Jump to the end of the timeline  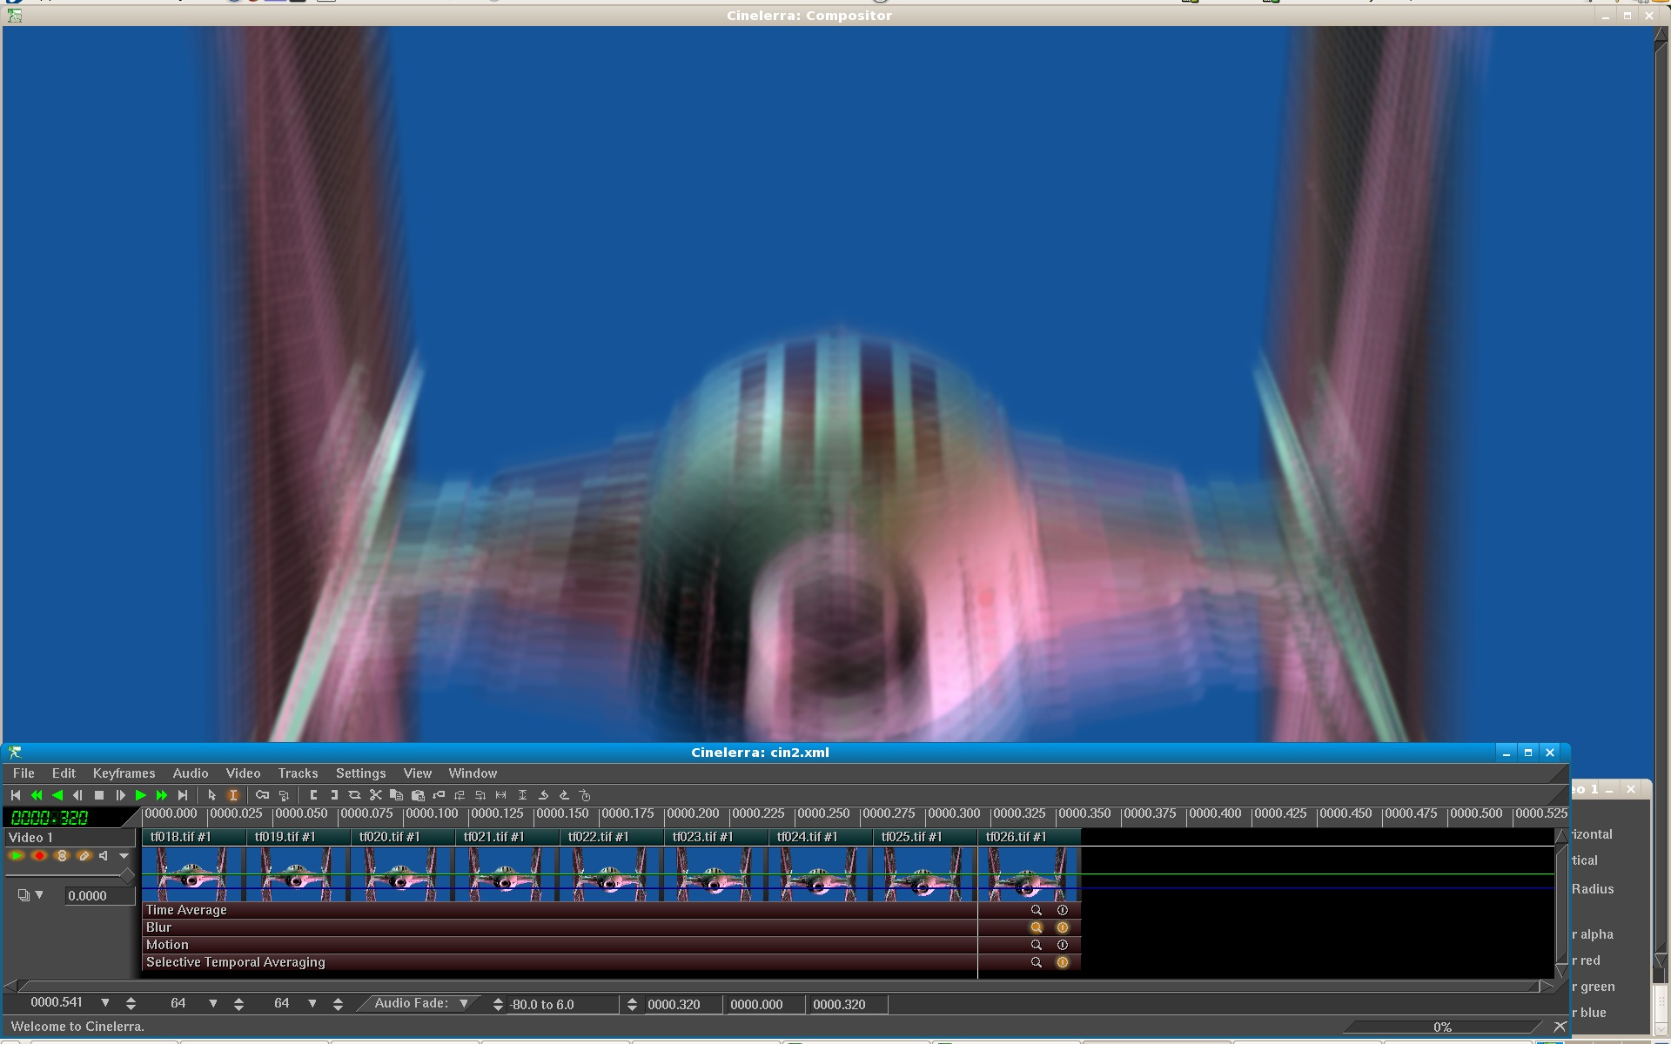click(183, 795)
